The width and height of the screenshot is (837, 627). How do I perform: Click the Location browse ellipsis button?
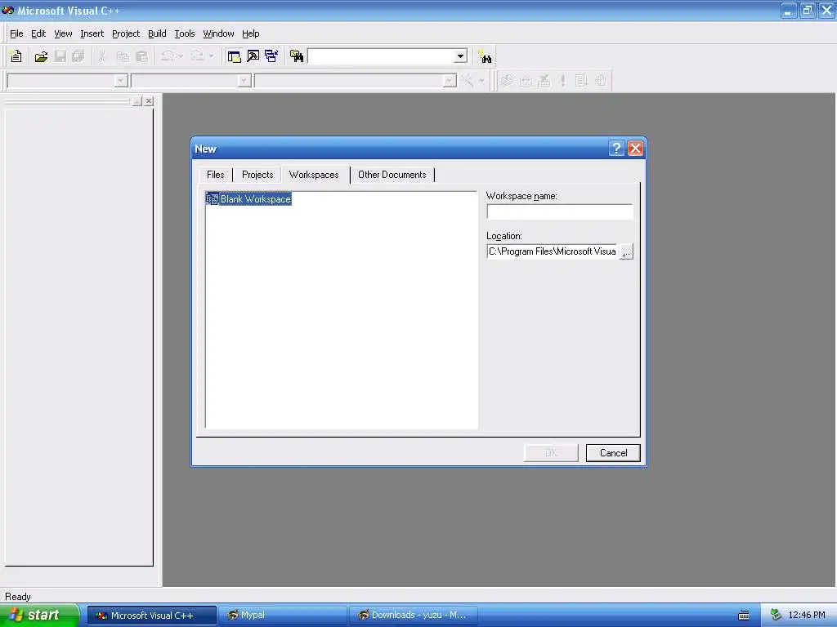(626, 251)
